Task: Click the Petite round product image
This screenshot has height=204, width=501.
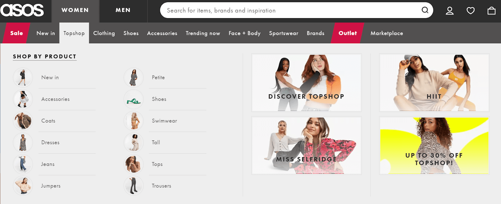Action: pos(134,77)
